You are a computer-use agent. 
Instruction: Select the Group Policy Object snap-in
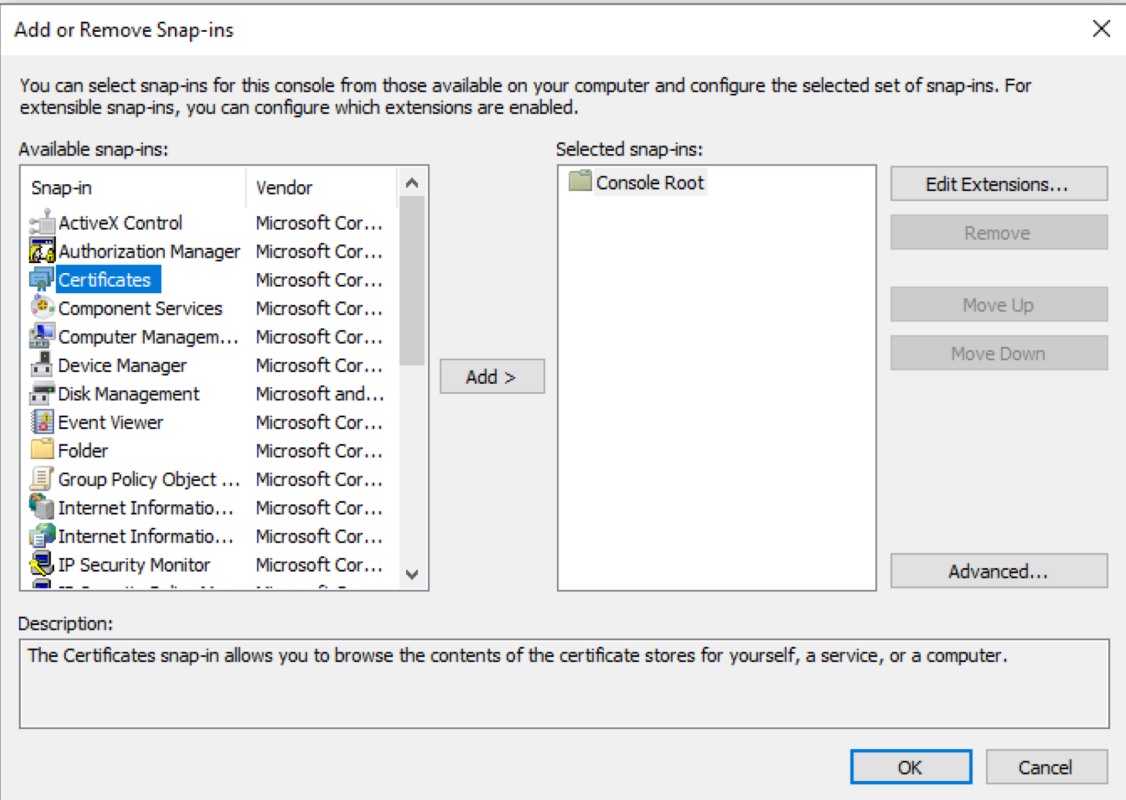coord(149,479)
